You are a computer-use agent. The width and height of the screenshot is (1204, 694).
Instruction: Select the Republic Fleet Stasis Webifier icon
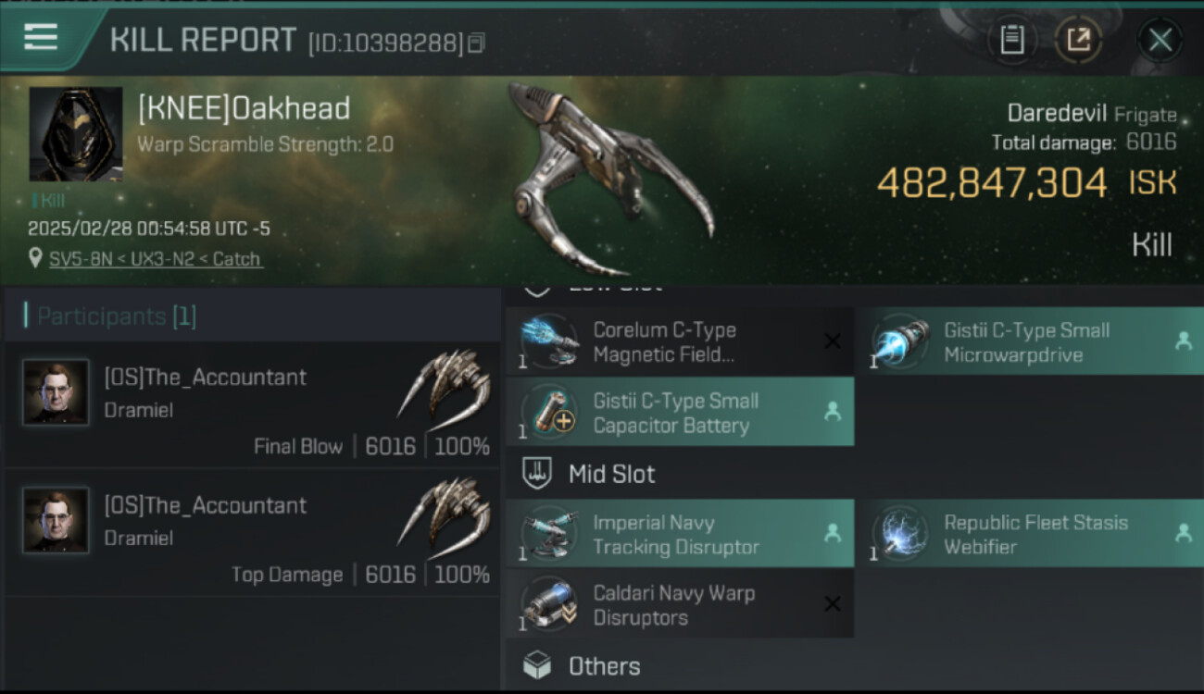tap(901, 534)
